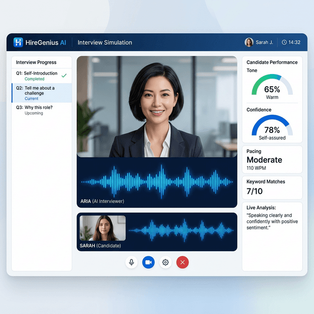314x314 pixels.
Task: Open Sarah J. profile avatar
Action: click(249, 43)
